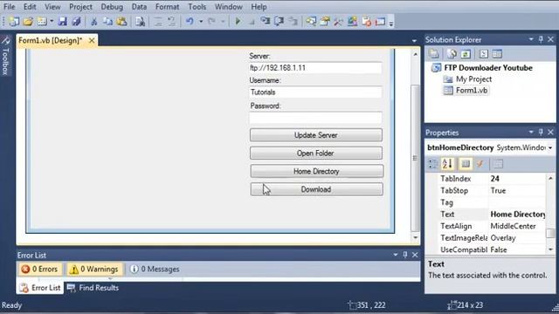Click the Username text field

(315, 92)
